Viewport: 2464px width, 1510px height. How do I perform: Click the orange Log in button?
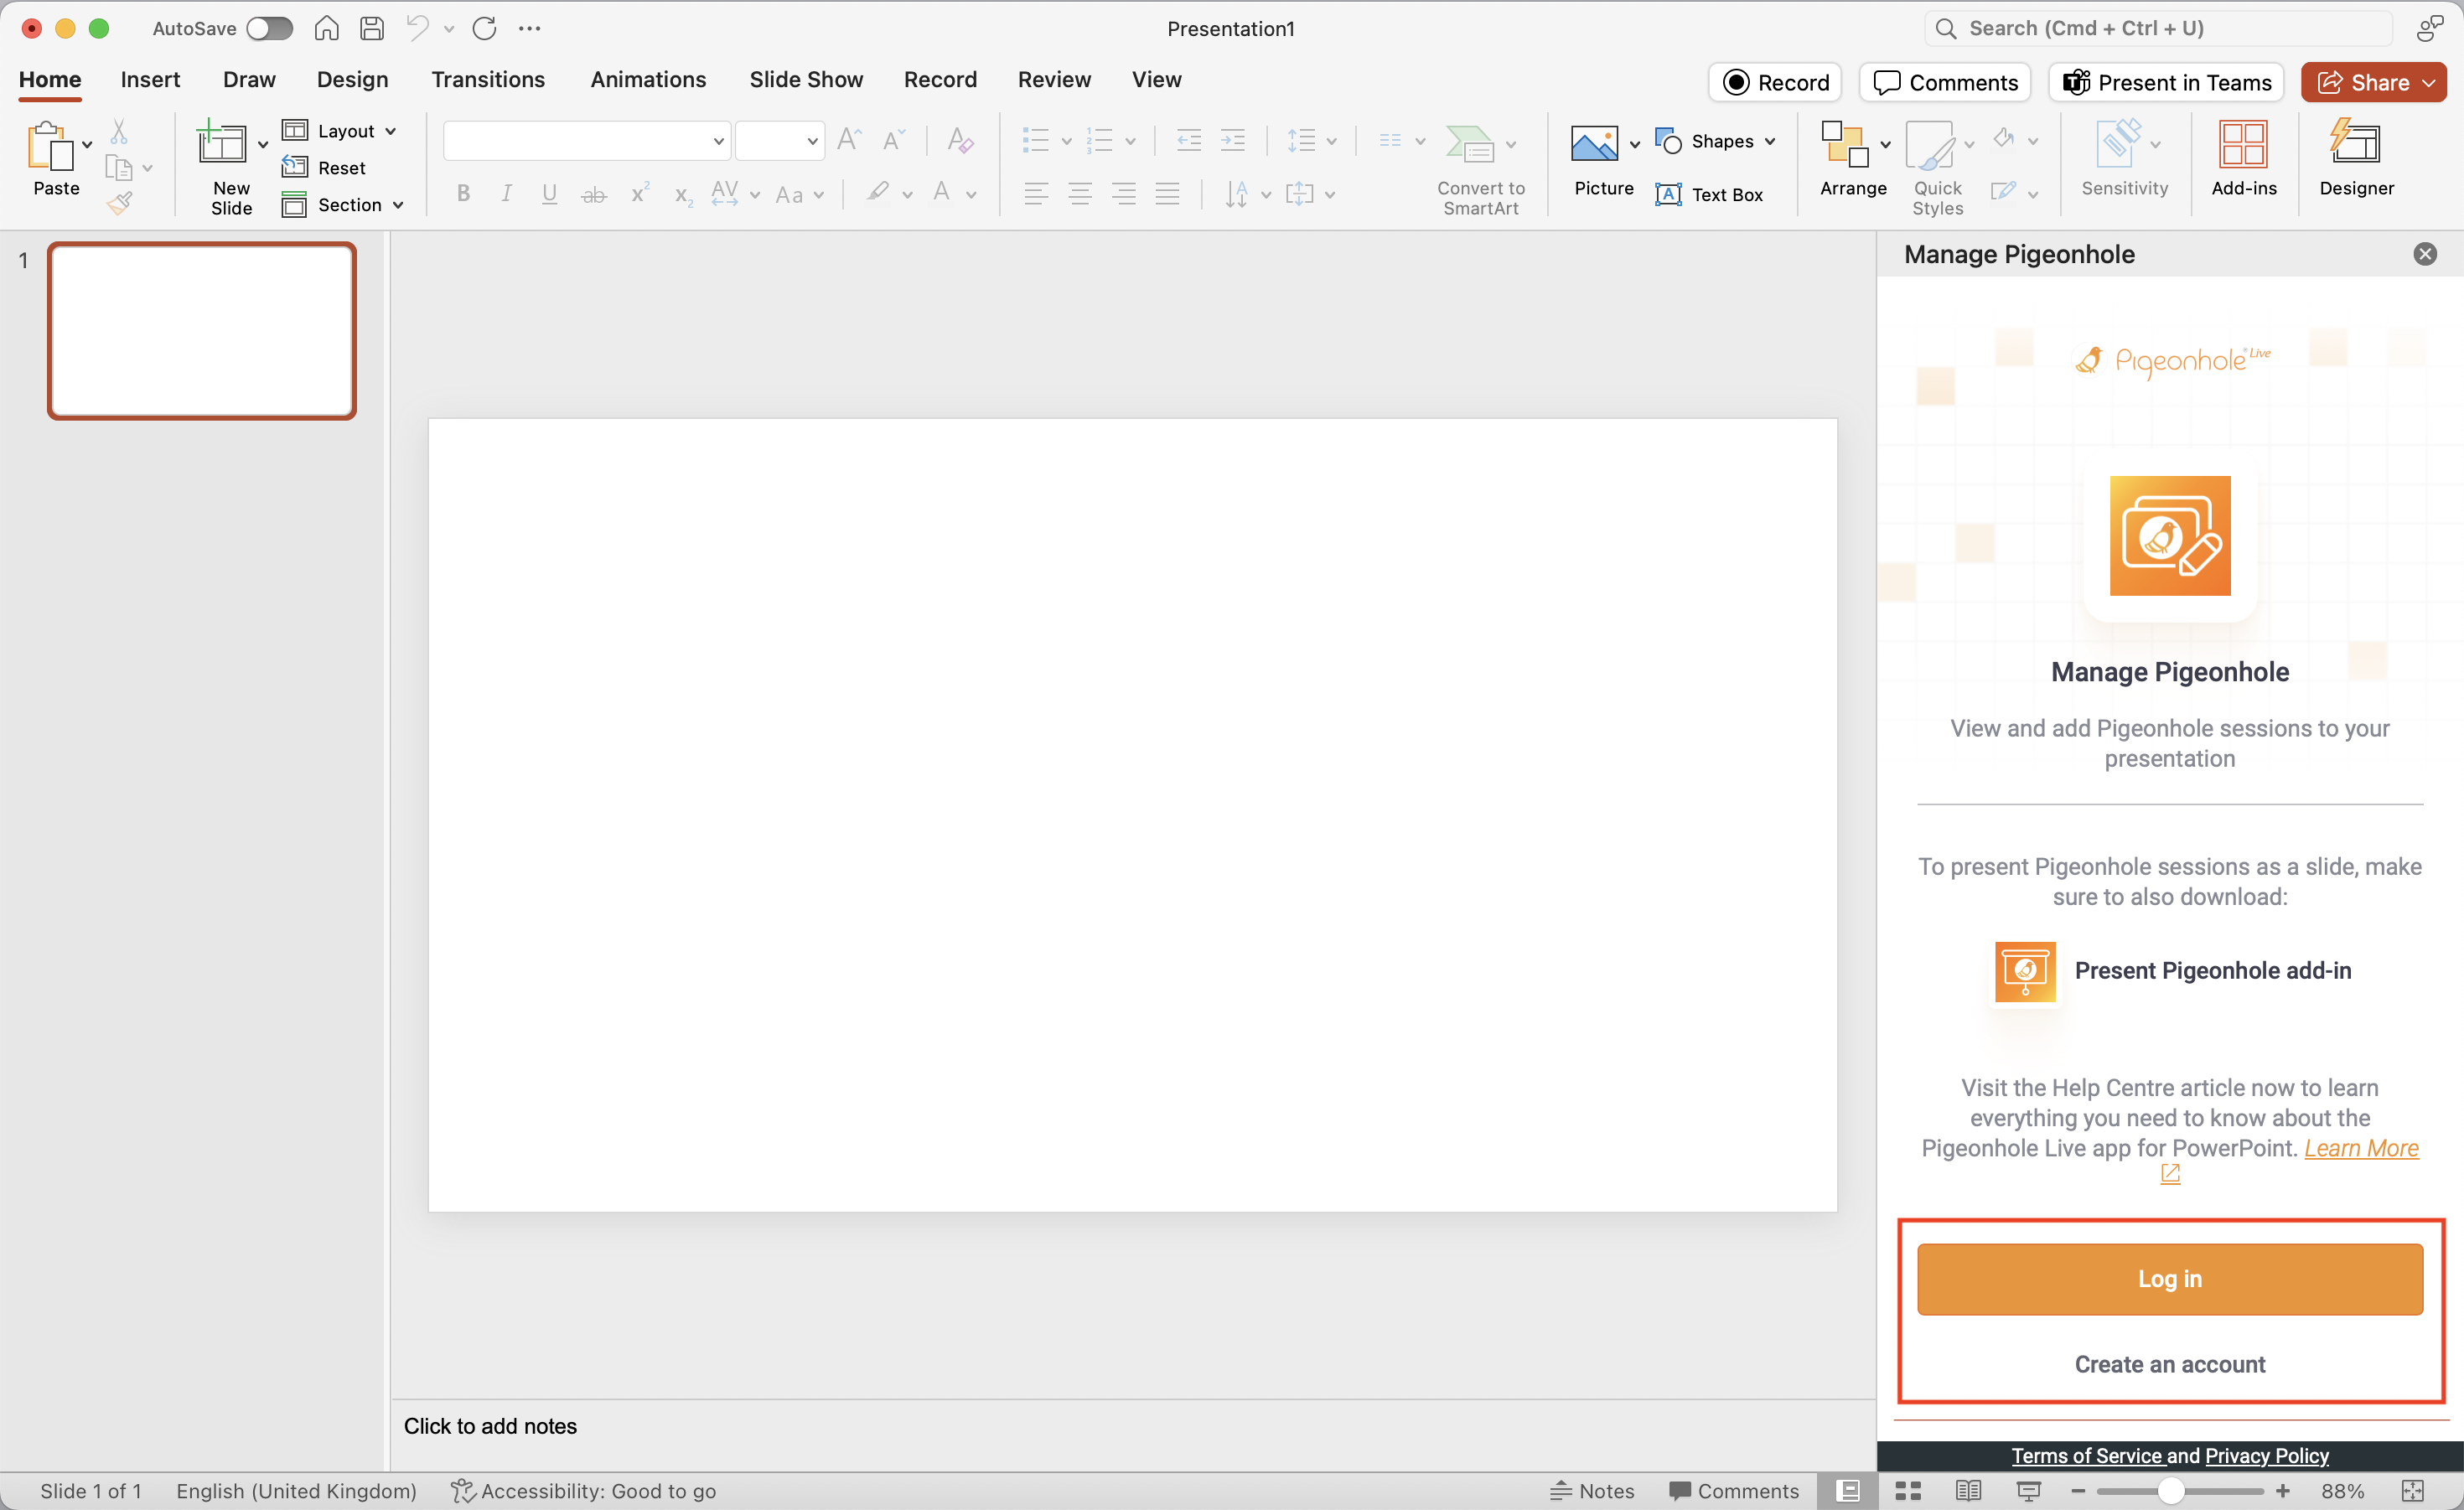(2170, 1278)
